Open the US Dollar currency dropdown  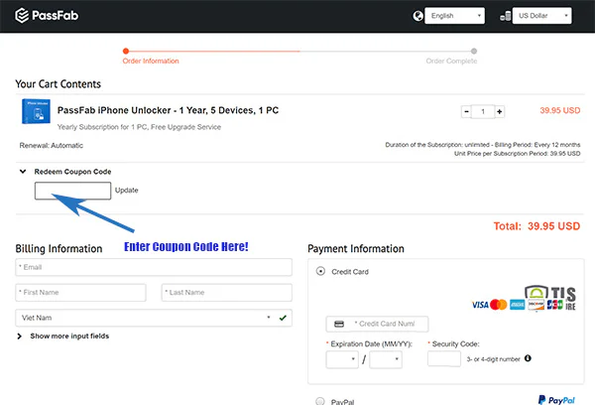pyautogui.click(x=541, y=16)
